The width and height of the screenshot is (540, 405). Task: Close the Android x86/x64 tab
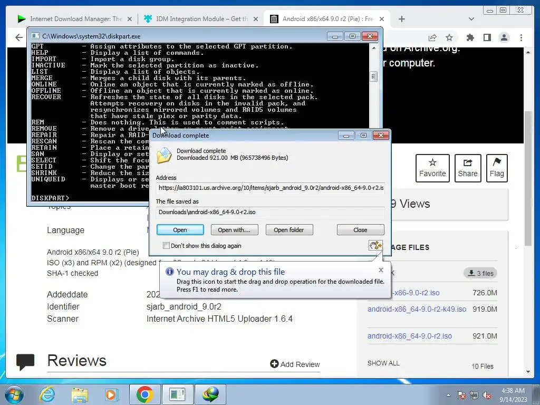[x=382, y=19]
